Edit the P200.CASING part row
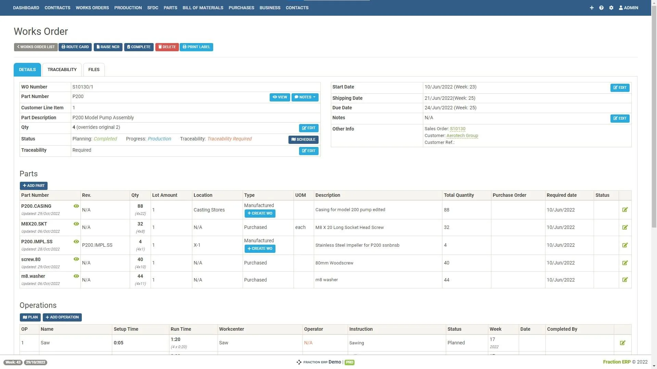The width and height of the screenshot is (657, 369). [625, 210]
